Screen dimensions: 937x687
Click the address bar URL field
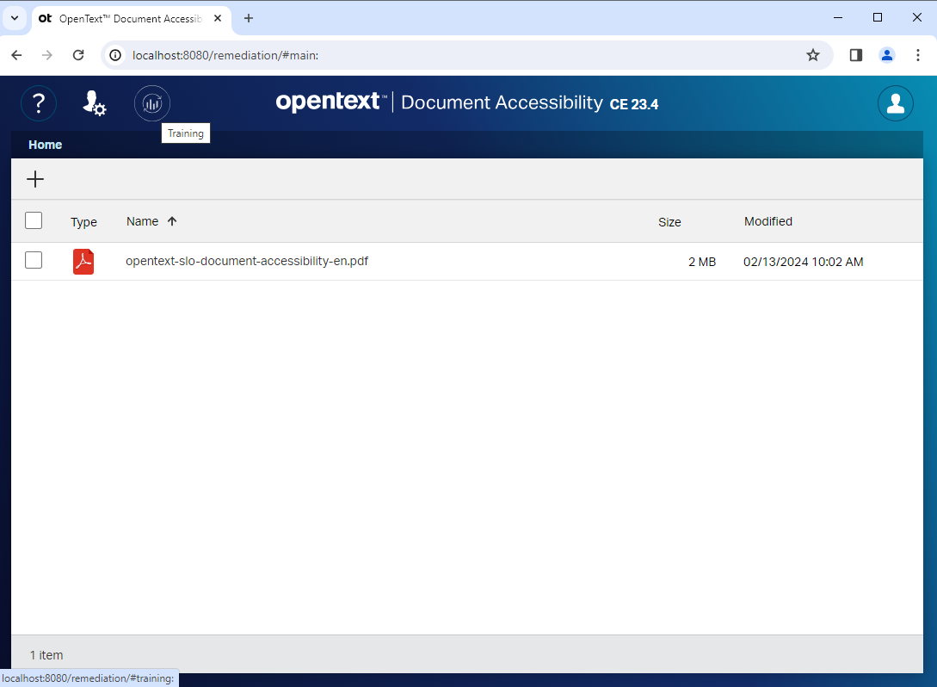(x=430, y=55)
